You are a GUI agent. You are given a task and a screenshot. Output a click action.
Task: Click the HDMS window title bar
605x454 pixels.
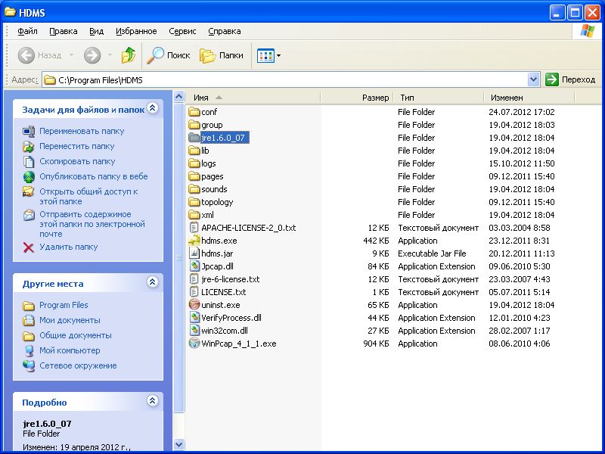276,13
